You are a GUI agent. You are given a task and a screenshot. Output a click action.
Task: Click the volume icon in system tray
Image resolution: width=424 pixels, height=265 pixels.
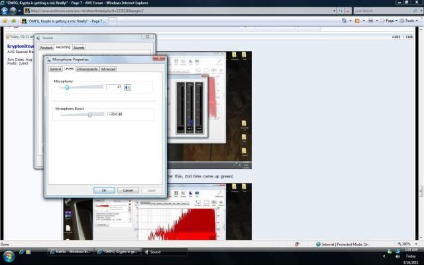click(x=397, y=256)
